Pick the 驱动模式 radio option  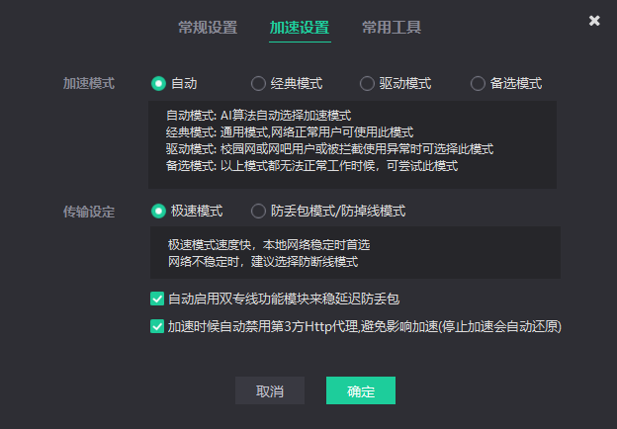(x=368, y=84)
